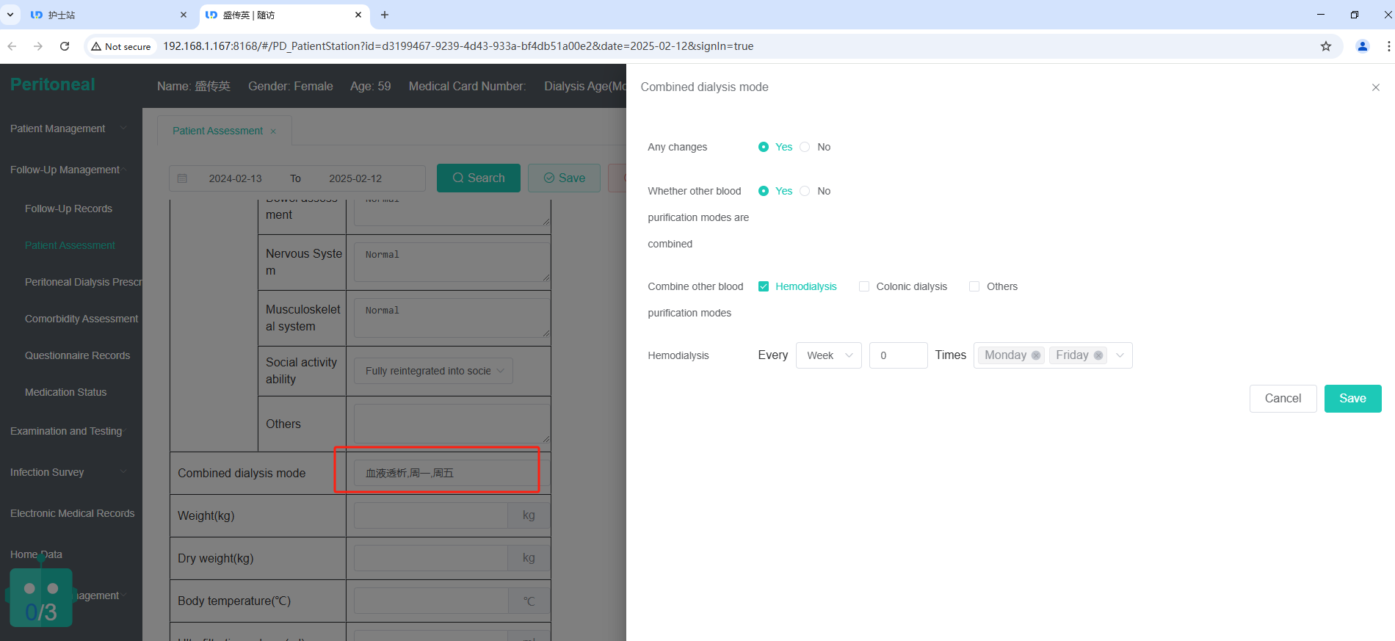Screen dimensions: 1395x641
Task: Click the Cancel button in dialog
Action: pyautogui.click(x=1283, y=399)
